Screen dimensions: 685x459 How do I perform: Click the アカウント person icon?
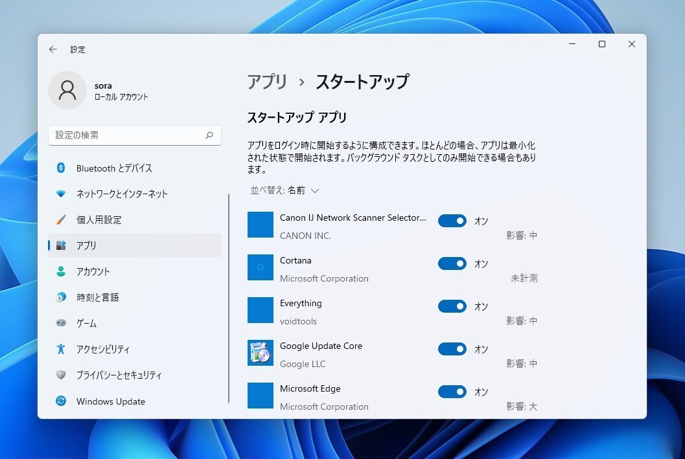pyautogui.click(x=61, y=272)
